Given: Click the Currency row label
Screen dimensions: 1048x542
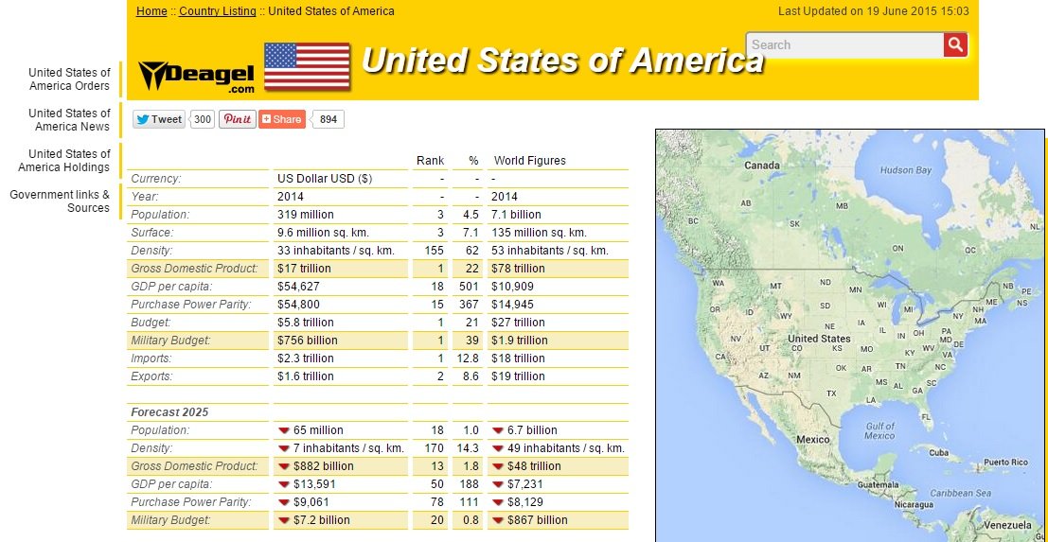Looking at the screenshot, I should (x=155, y=179).
